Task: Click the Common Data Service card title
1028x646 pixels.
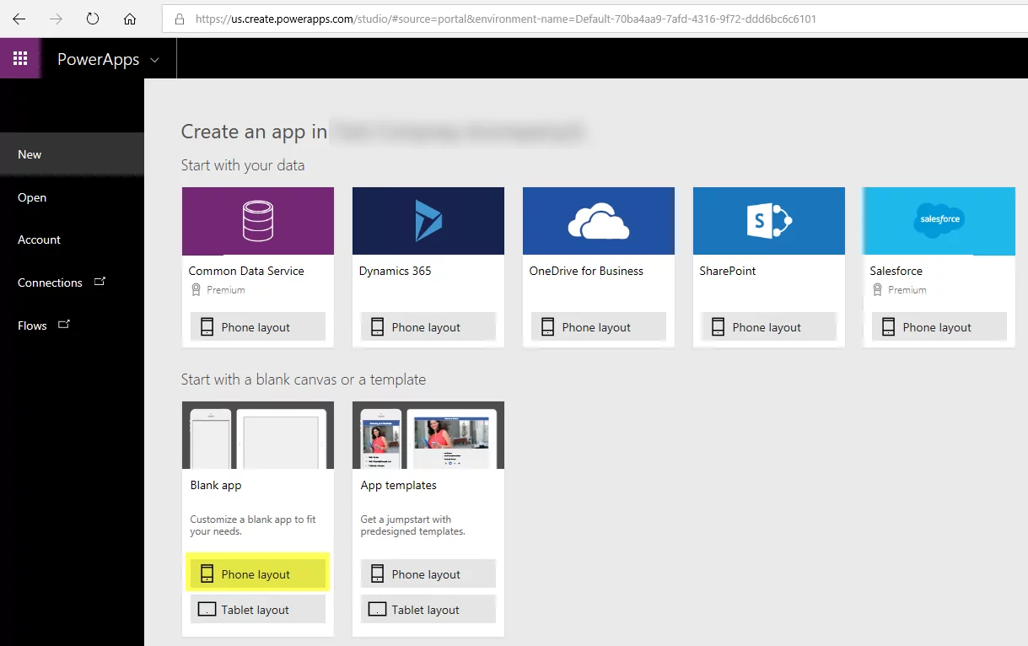Action: click(x=246, y=271)
